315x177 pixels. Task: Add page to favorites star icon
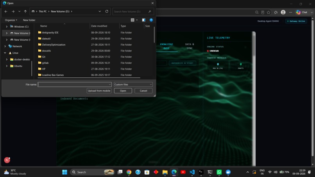268,12
